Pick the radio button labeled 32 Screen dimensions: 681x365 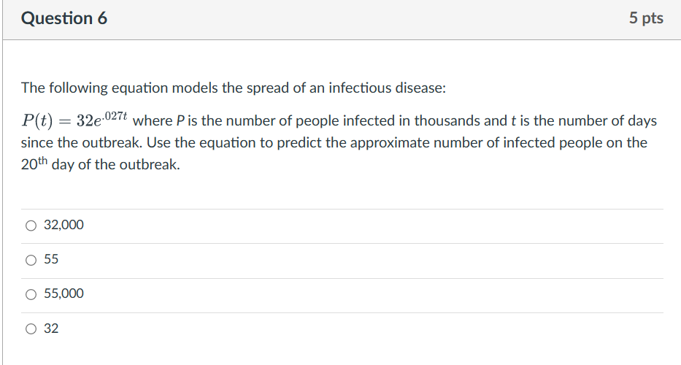tap(31, 329)
